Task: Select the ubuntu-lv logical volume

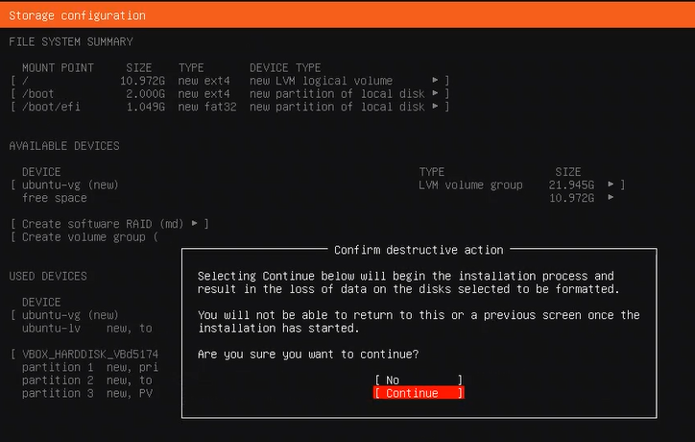Action: click(54, 329)
